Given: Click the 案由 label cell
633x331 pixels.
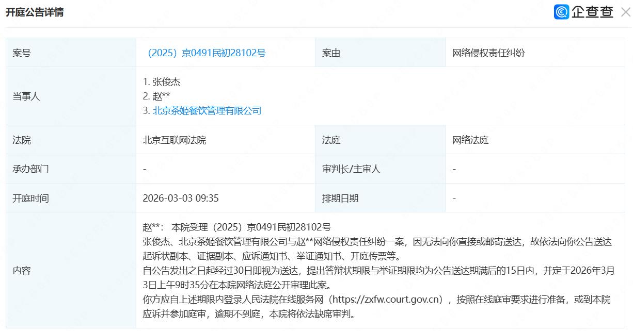Looking at the screenshot, I should pos(331,53).
